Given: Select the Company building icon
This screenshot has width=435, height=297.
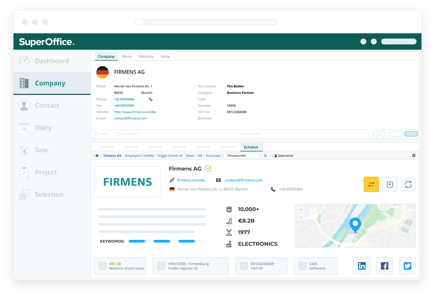Looking at the screenshot, I should (x=24, y=83).
